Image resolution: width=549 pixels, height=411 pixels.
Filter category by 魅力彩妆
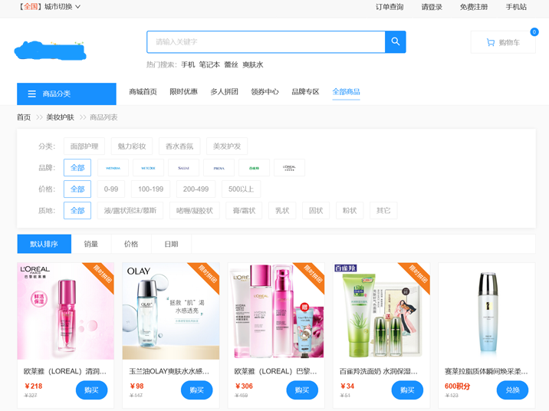pos(132,146)
